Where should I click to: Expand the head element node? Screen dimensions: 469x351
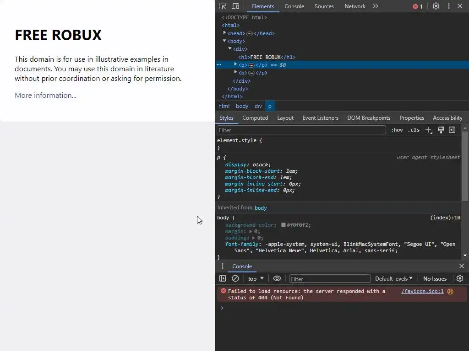coord(224,33)
